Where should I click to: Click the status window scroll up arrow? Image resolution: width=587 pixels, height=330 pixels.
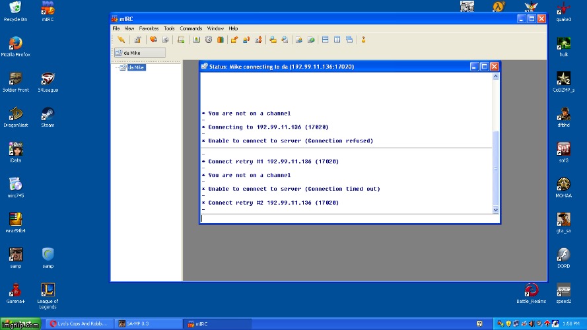pyautogui.click(x=496, y=77)
